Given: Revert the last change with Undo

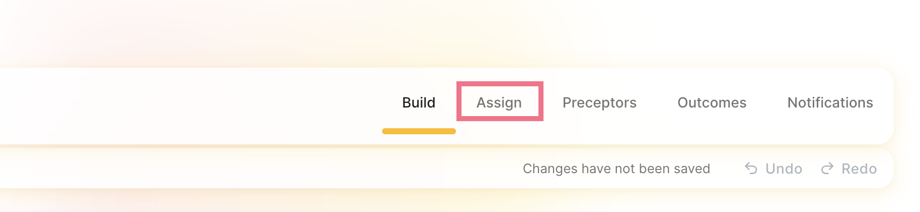Looking at the screenshot, I should [x=773, y=169].
